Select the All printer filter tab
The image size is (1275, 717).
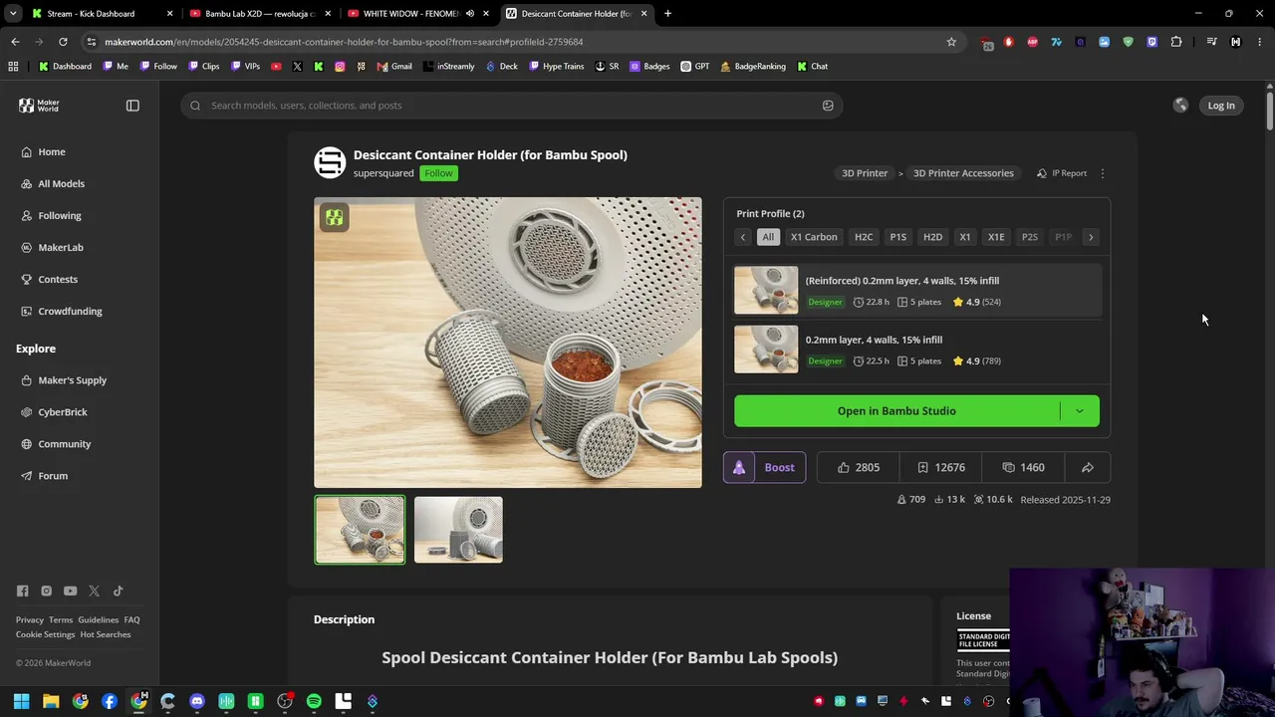pos(768,237)
